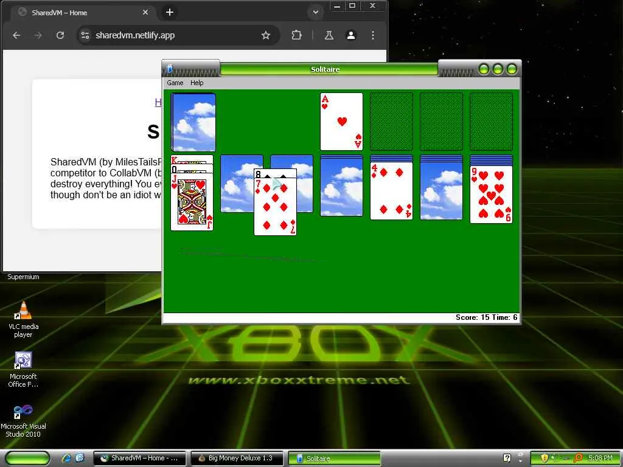The height and width of the screenshot is (467, 623).
Task: Reload the SharedVM page
Action: (60, 35)
